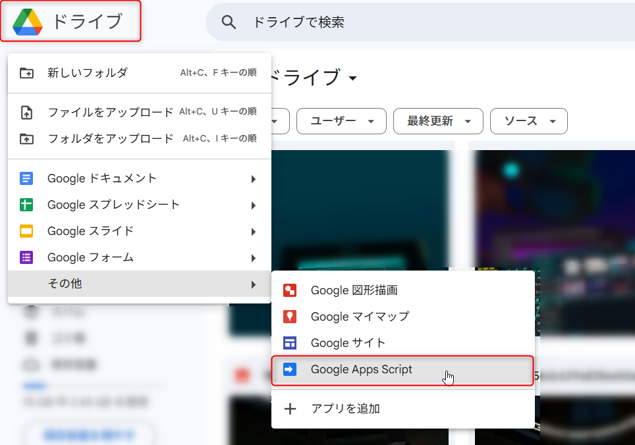Viewport: 635px width, 445px height.
Task: Click the Google Slides icon
Action: 26,231
